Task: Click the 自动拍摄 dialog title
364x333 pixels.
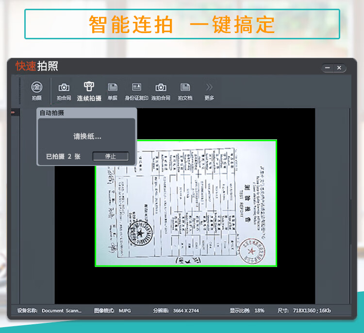Action: (x=52, y=113)
